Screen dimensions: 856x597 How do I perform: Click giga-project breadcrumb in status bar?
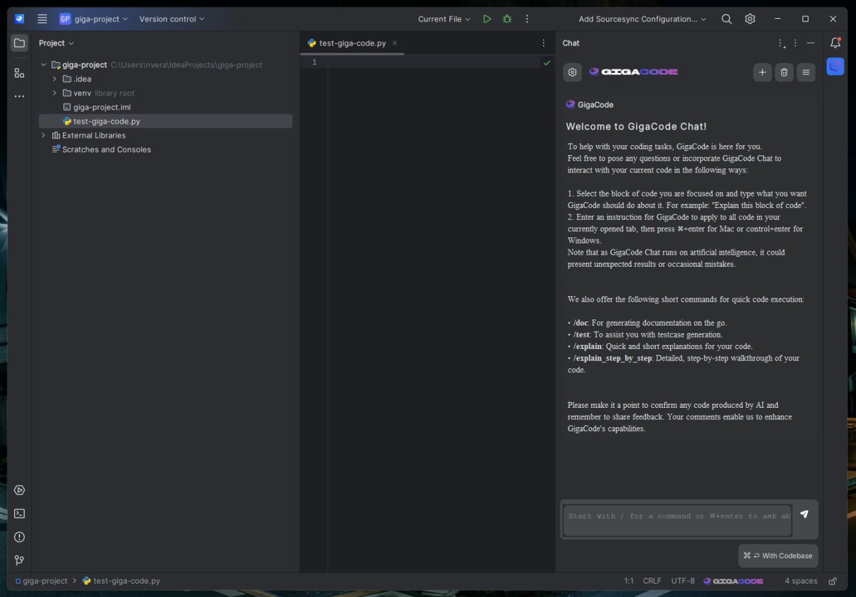point(41,581)
